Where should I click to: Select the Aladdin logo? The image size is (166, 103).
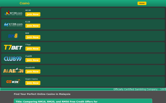point(13,70)
